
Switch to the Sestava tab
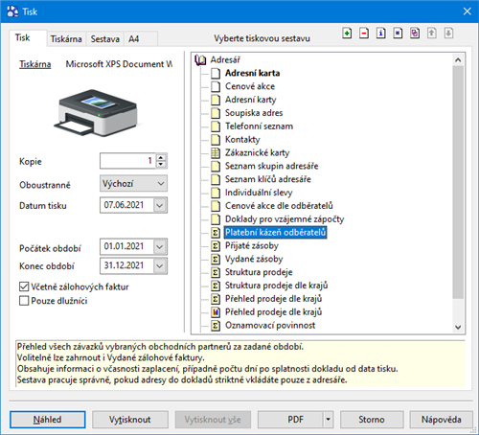105,39
